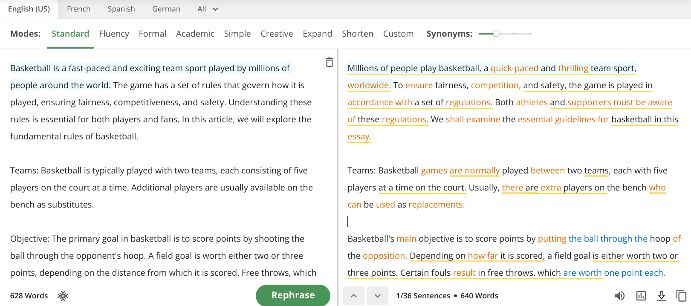Switch to the French language tab
This screenshot has height=306, width=691.
point(79,9)
